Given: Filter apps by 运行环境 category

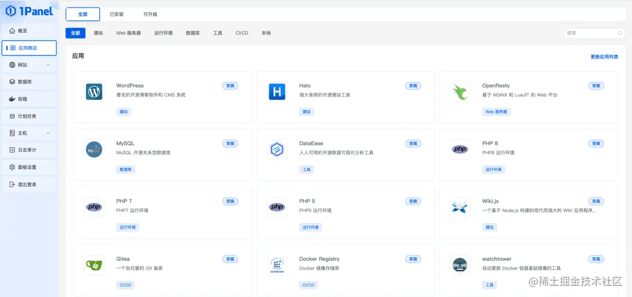Looking at the screenshot, I should click(163, 33).
